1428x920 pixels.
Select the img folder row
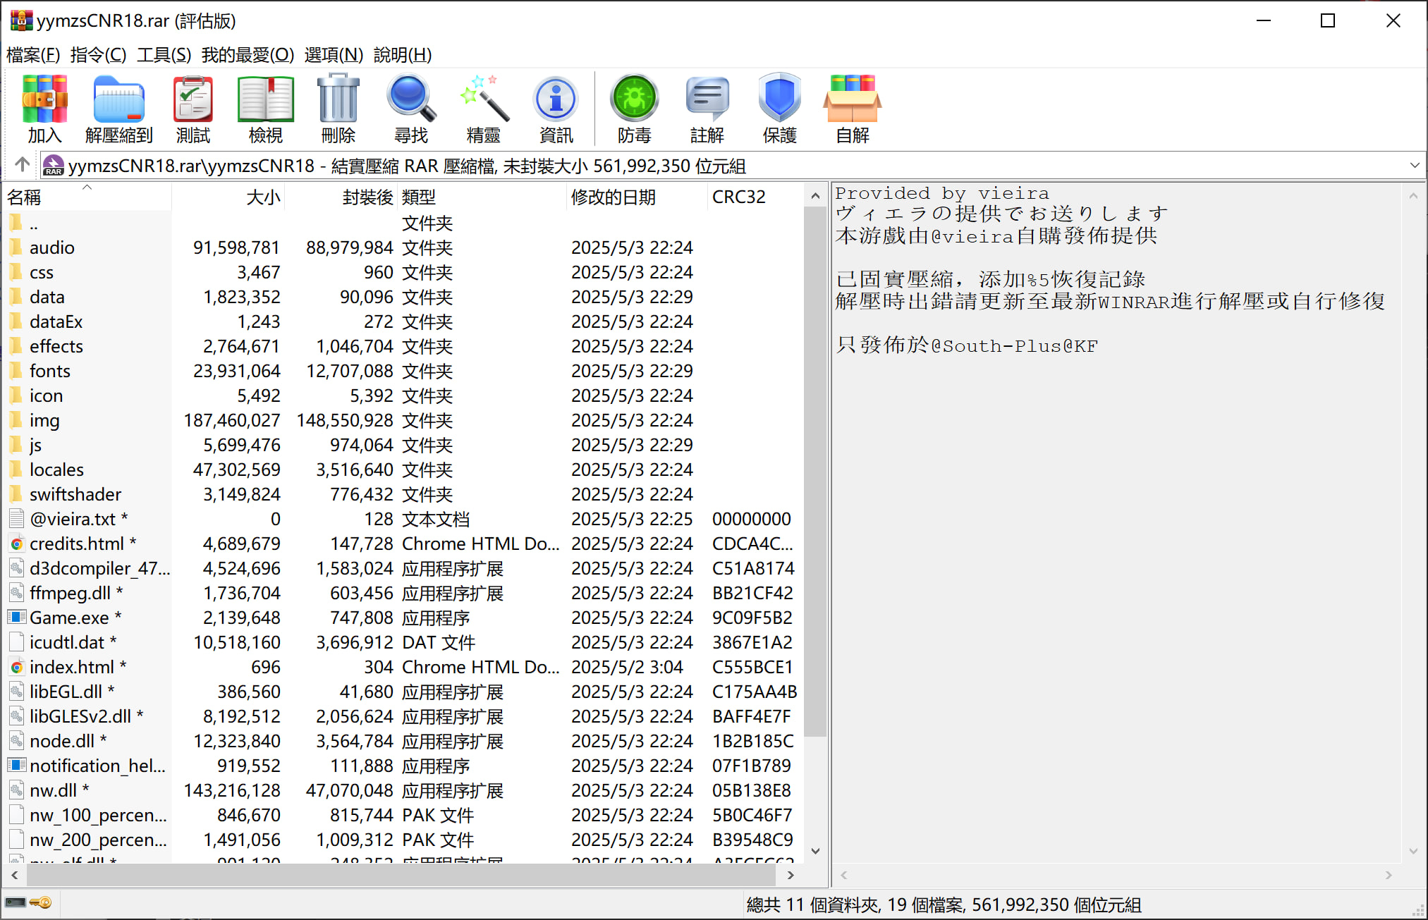pos(404,420)
